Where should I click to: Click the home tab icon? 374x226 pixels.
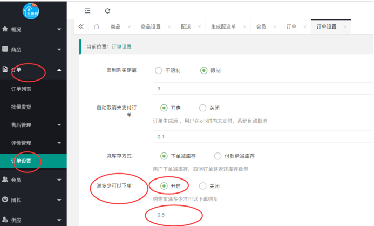point(97,26)
